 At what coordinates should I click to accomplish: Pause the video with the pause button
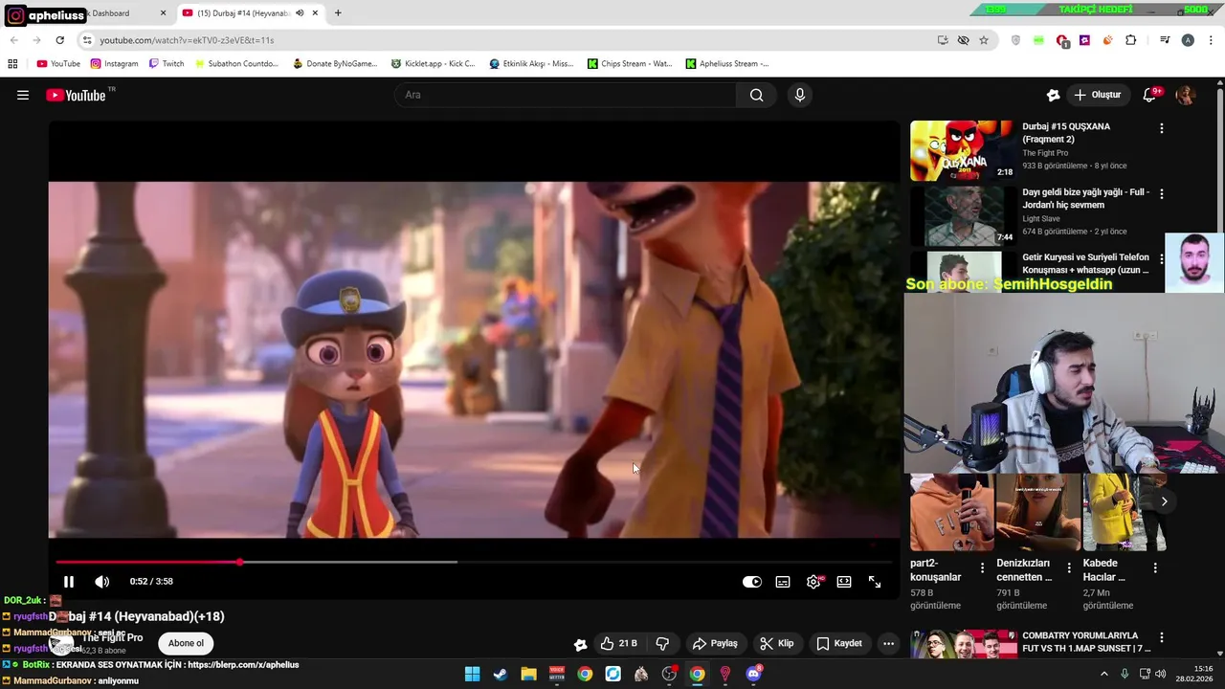69,582
